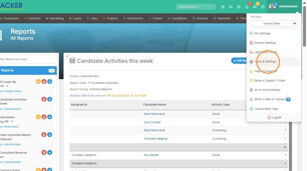Click the chat messages icon
The height and width of the screenshot is (171, 307).
(x=231, y=7)
